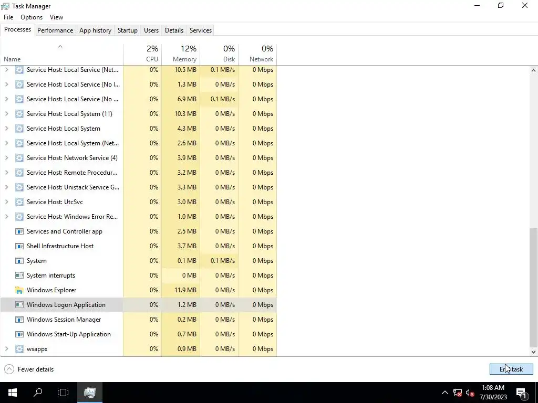Click the Service Host: UtcSvc gear icon
This screenshot has width=538, height=403.
[x=19, y=202]
